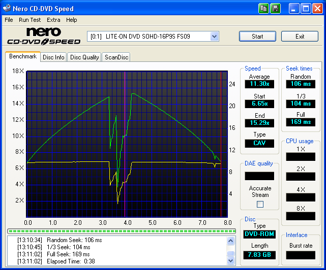Click the Disc Type value DVD-ROM

[x=259, y=234]
